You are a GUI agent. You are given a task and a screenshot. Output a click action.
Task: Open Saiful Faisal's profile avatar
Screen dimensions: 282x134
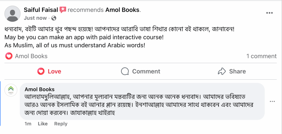[x=12, y=14]
